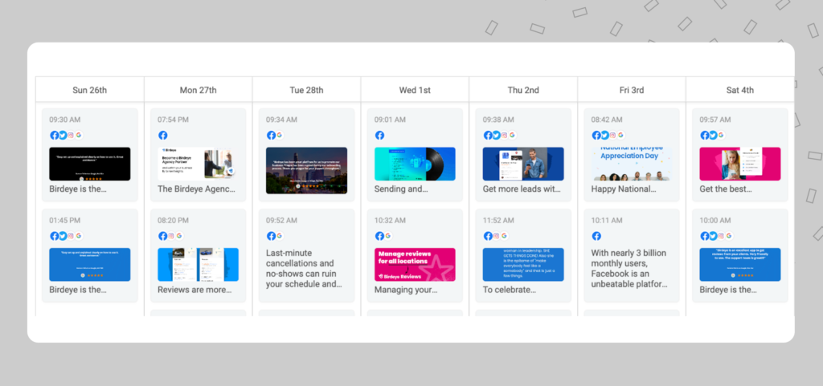The image size is (823, 386).
Task: Click Instagram icon on Mon 08:20 PM post
Action: tap(170, 236)
